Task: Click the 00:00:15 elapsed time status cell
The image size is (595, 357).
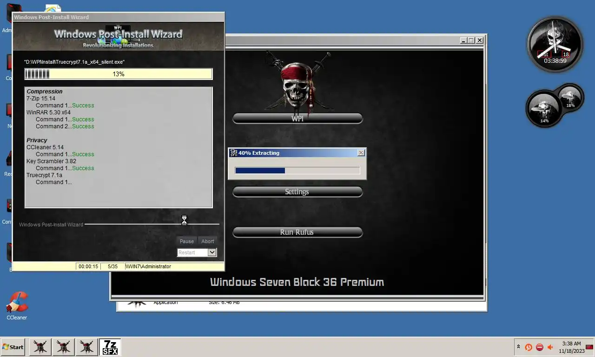Action: click(x=88, y=266)
